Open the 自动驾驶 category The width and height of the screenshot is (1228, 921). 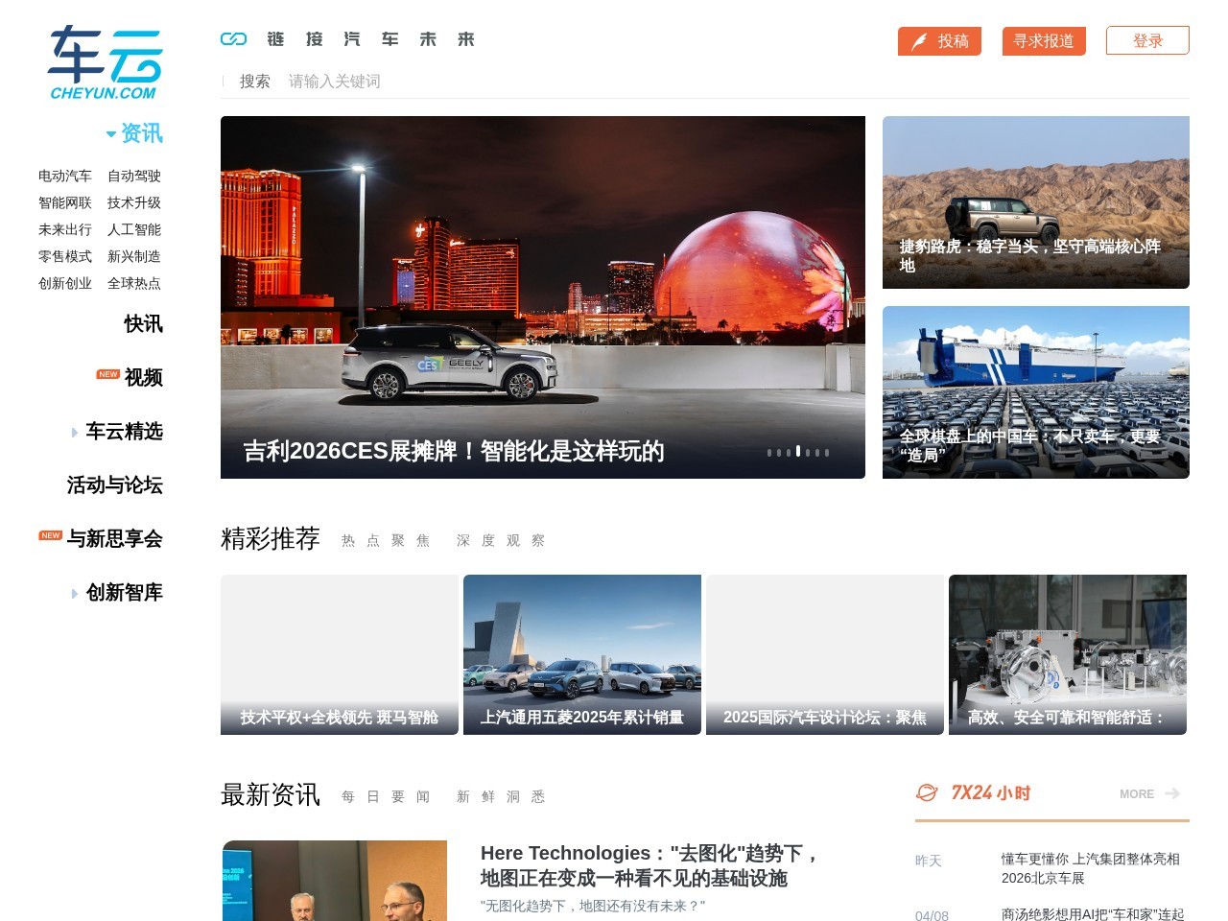(134, 176)
